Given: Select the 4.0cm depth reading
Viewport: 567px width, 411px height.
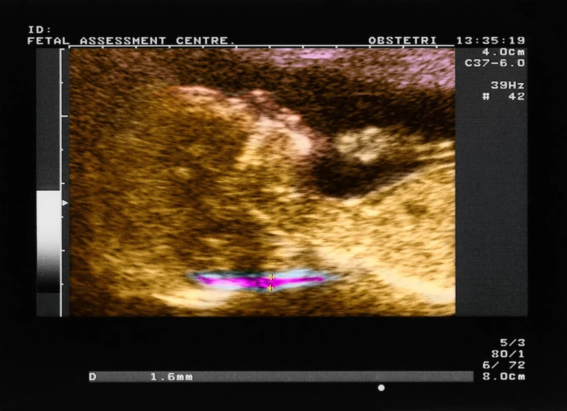Looking at the screenshot, I should pyautogui.click(x=504, y=52).
